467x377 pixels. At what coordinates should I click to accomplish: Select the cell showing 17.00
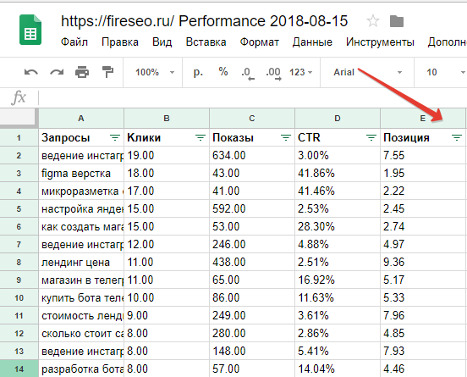[x=167, y=191]
